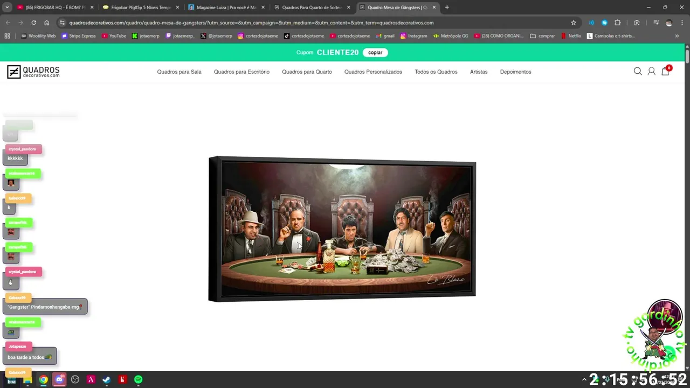The height and width of the screenshot is (388, 690).
Task: Open the user account icon
Action: (651, 71)
